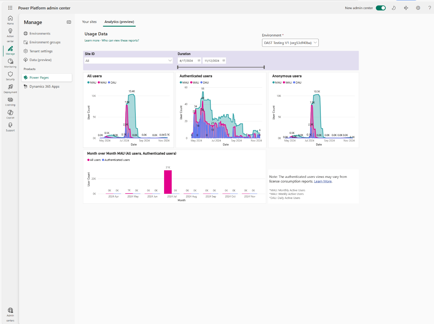The height and width of the screenshot is (324, 434).
Task: Disable the New admin center toggle
Action: [x=380, y=8]
